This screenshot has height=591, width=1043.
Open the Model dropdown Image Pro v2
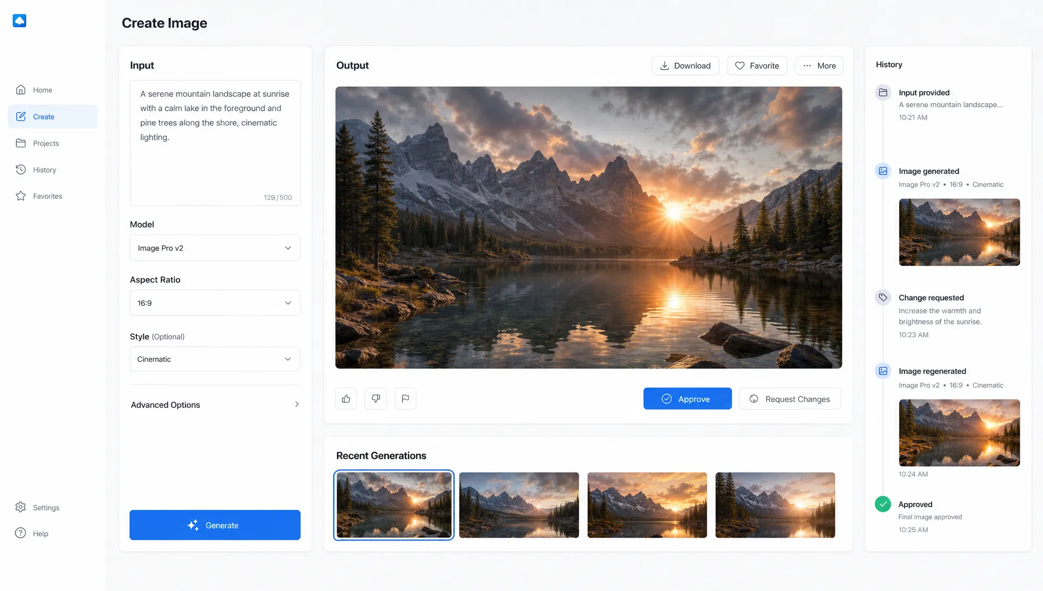click(x=215, y=248)
